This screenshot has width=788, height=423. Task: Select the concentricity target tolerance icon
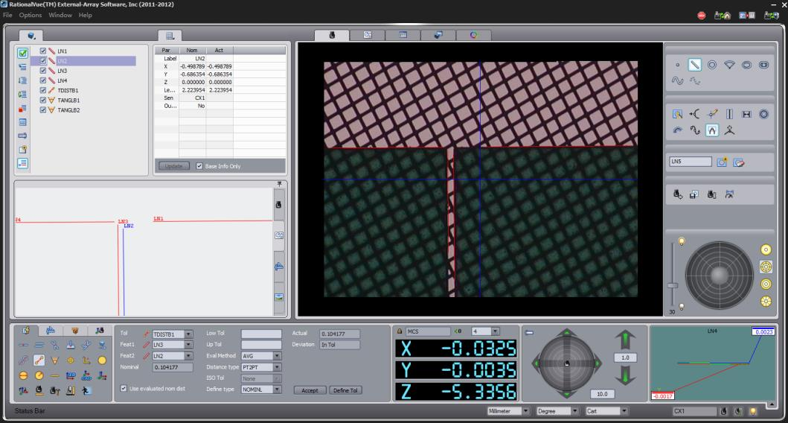(x=71, y=360)
